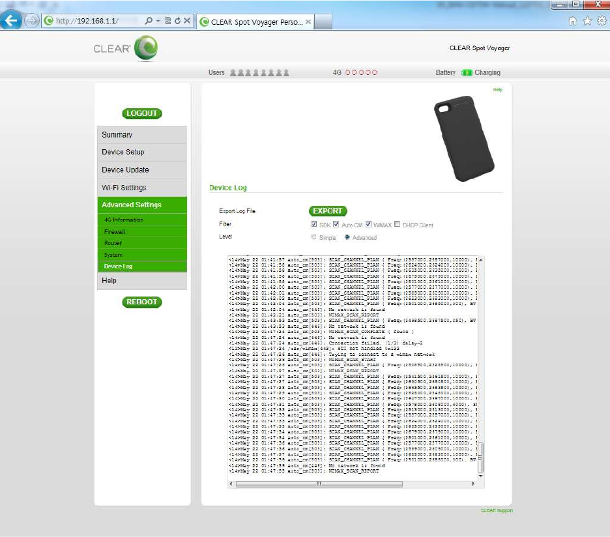Image resolution: width=610 pixels, height=537 pixels.
Task: Click the Device Log heading text
Action: [228, 188]
